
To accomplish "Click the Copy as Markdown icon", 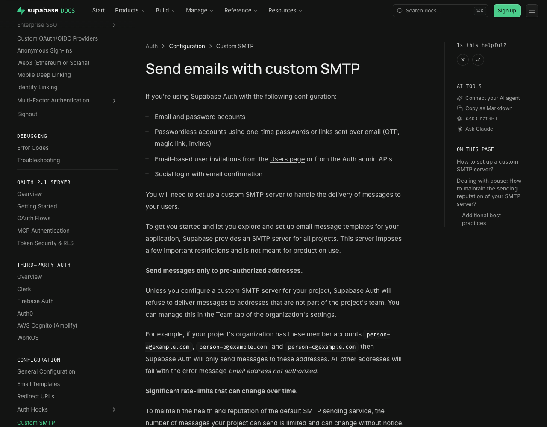I will pos(460,108).
